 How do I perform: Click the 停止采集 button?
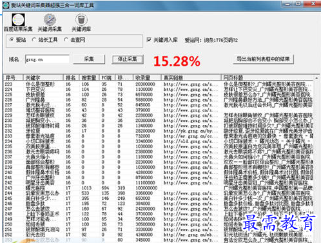[128, 59]
